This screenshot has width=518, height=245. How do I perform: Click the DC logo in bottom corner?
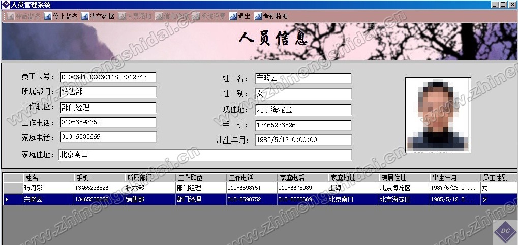[505, 231]
